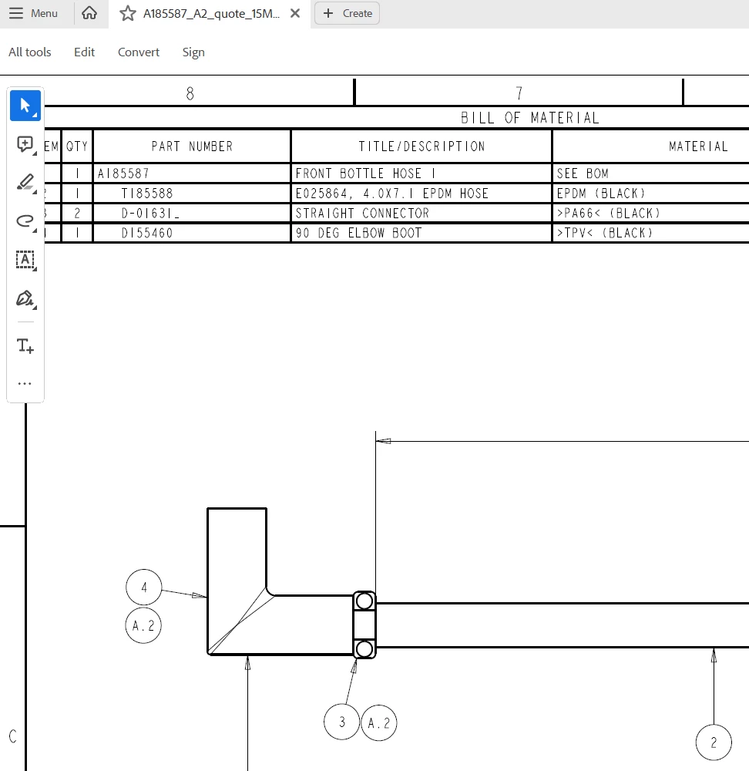This screenshot has width=749, height=771.
Task: Open more tools ellipsis
Action: 25,383
